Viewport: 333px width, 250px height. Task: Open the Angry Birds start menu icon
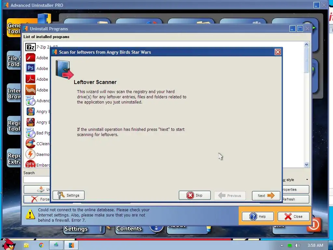pyautogui.click(x=8, y=244)
